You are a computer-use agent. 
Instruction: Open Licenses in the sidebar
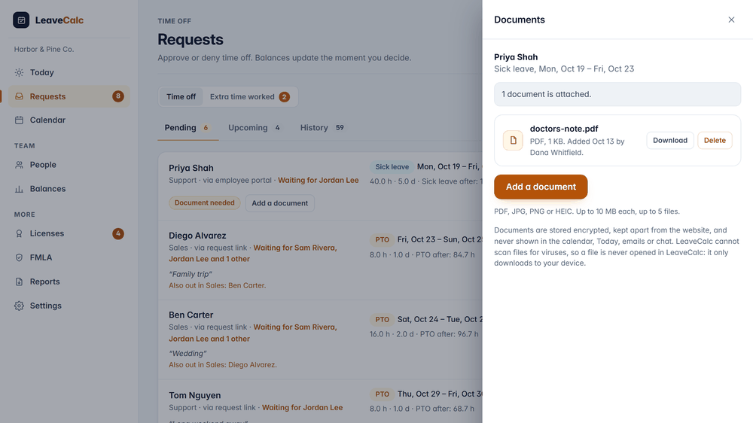(69, 233)
